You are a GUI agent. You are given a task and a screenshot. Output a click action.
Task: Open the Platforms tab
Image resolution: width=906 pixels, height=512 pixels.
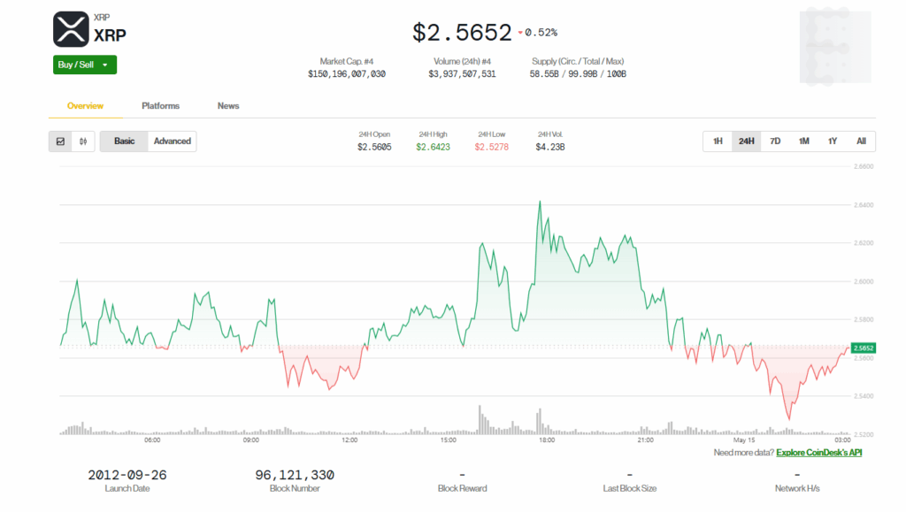tap(160, 105)
